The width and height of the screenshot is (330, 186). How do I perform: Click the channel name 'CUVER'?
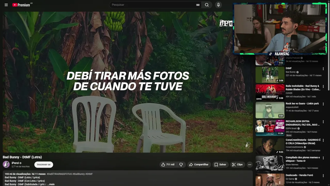289,93
